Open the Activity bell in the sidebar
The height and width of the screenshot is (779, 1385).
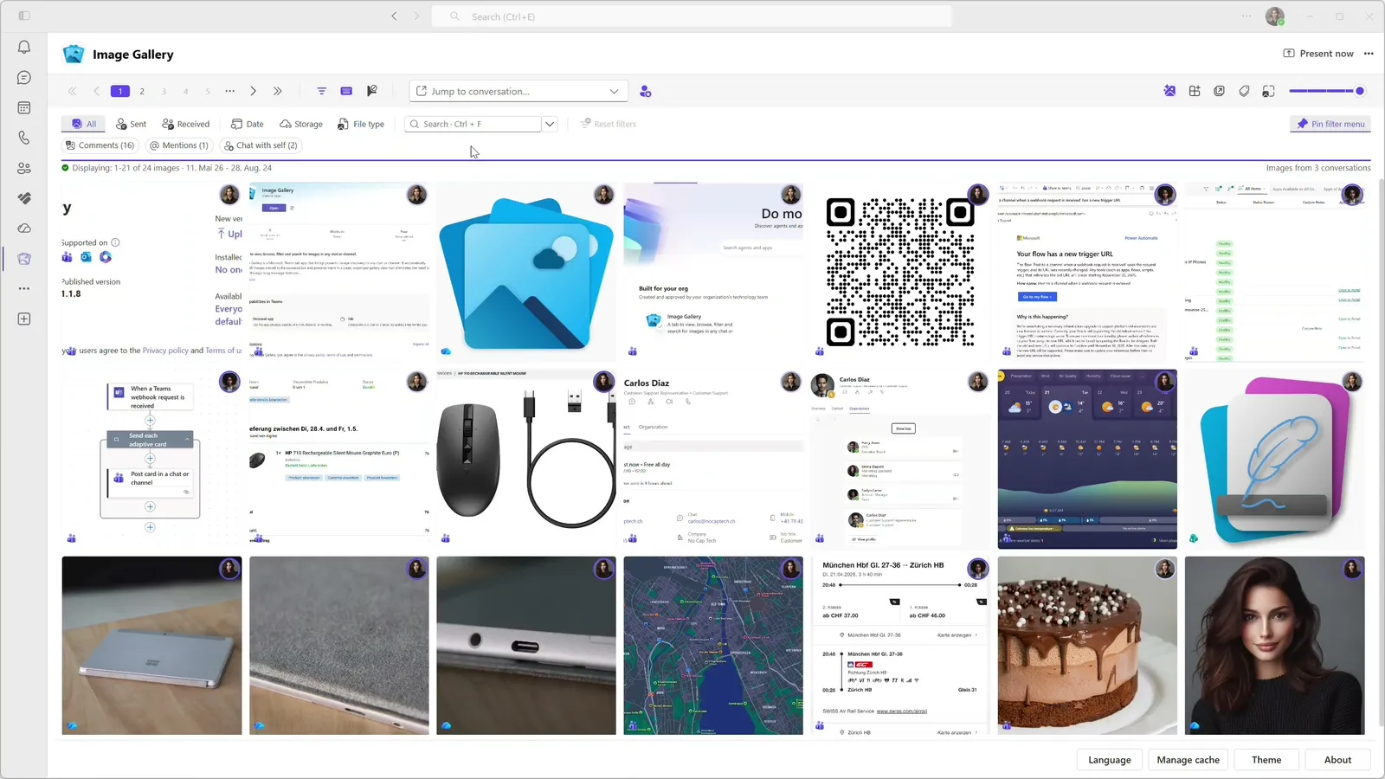24,48
